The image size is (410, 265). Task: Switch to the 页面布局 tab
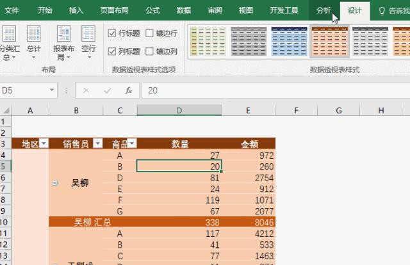pos(114,10)
